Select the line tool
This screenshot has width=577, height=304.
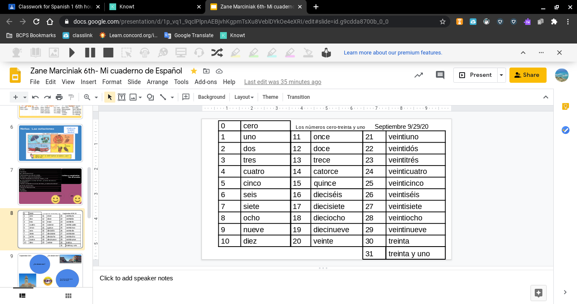[x=163, y=97]
